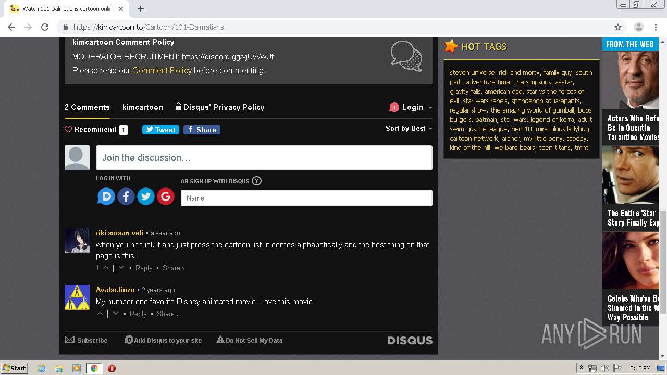
Task: Open Quentin Tarantino actors ad thumbnail
Action: coord(631,81)
